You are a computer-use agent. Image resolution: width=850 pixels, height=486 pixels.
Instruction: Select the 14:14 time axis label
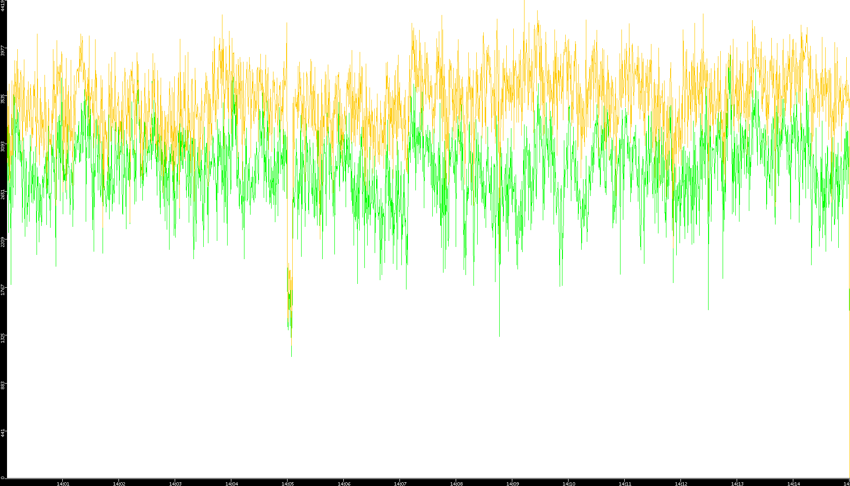pyautogui.click(x=793, y=483)
